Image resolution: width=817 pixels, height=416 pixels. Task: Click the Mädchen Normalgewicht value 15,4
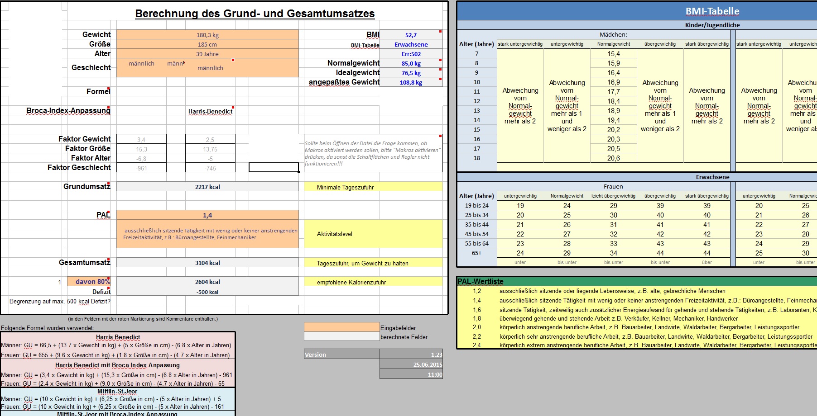614,53
